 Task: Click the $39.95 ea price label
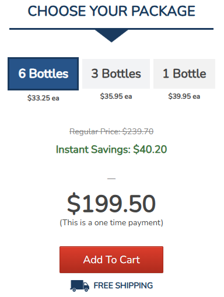184,96
